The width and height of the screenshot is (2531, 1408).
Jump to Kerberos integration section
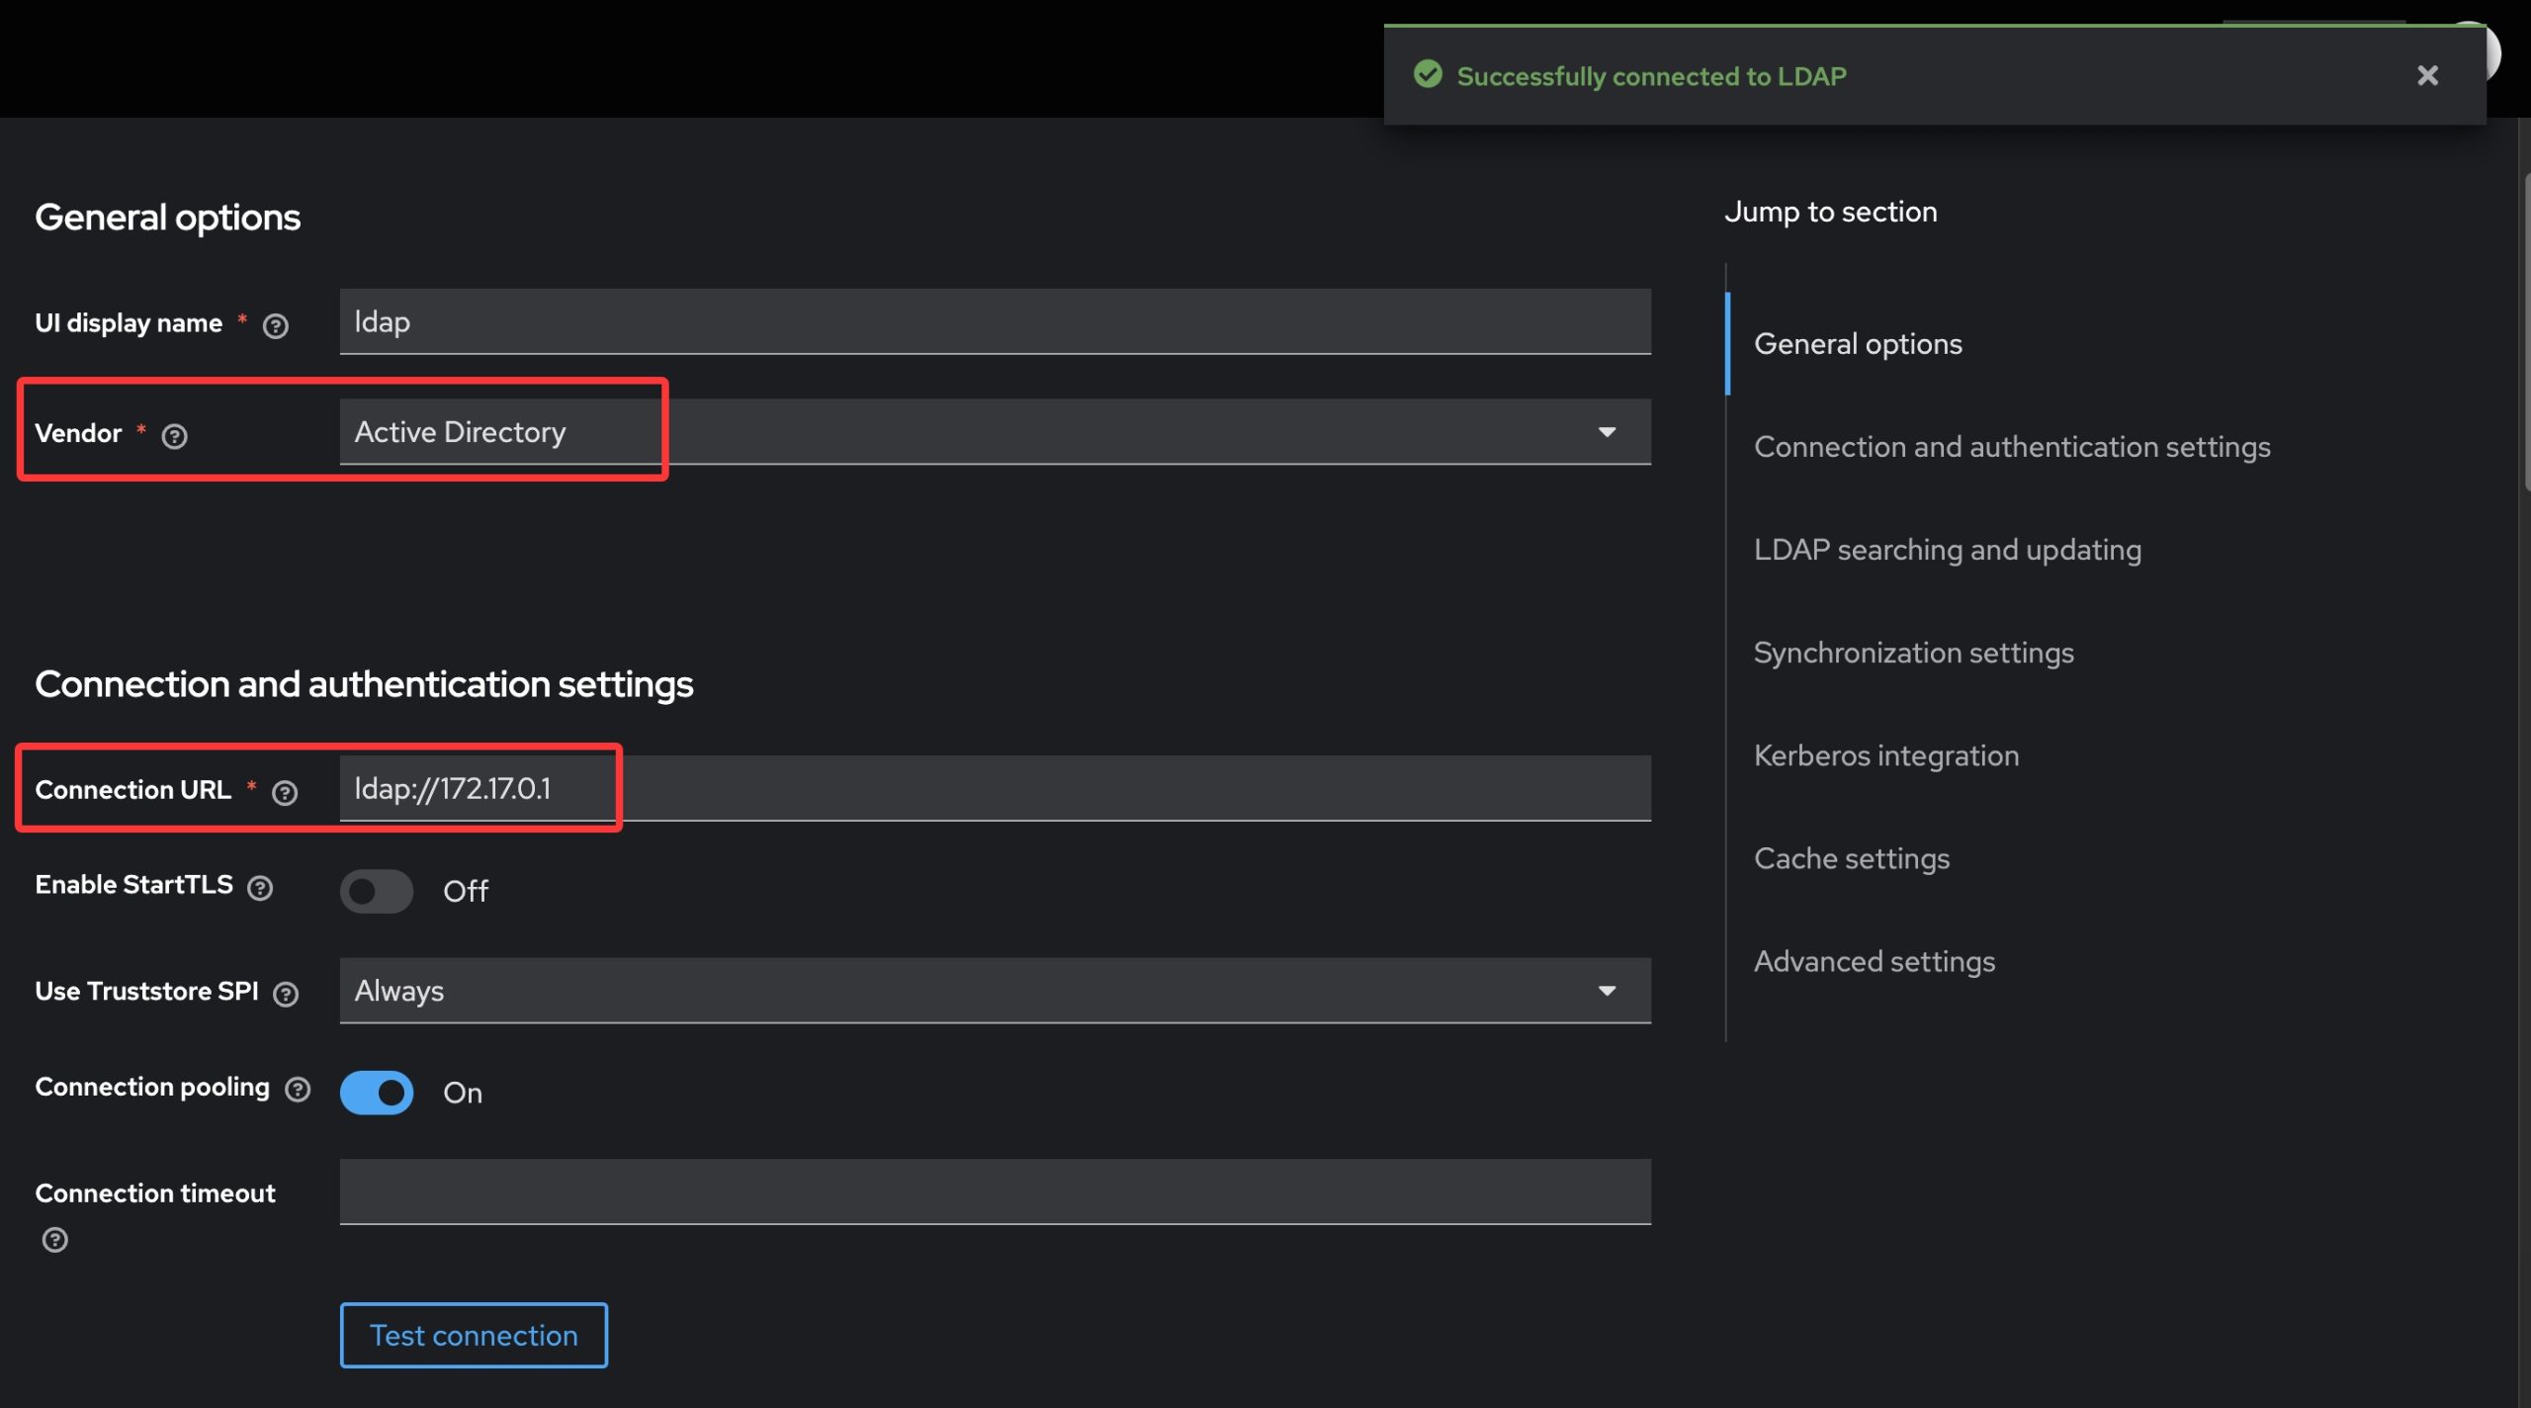pyautogui.click(x=1886, y=755)
